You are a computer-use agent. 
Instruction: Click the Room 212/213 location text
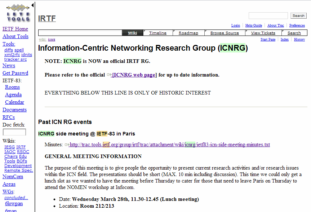tap(97, 206)
